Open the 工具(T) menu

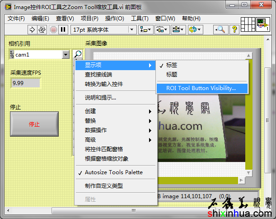tap(140, 19)
